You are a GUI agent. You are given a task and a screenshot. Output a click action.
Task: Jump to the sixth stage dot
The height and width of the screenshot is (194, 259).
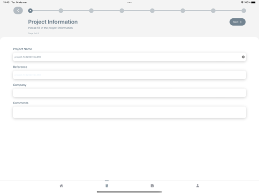183,11
